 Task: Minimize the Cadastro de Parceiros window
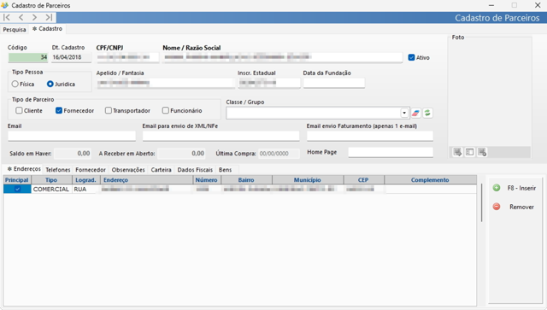click(491, 5)
